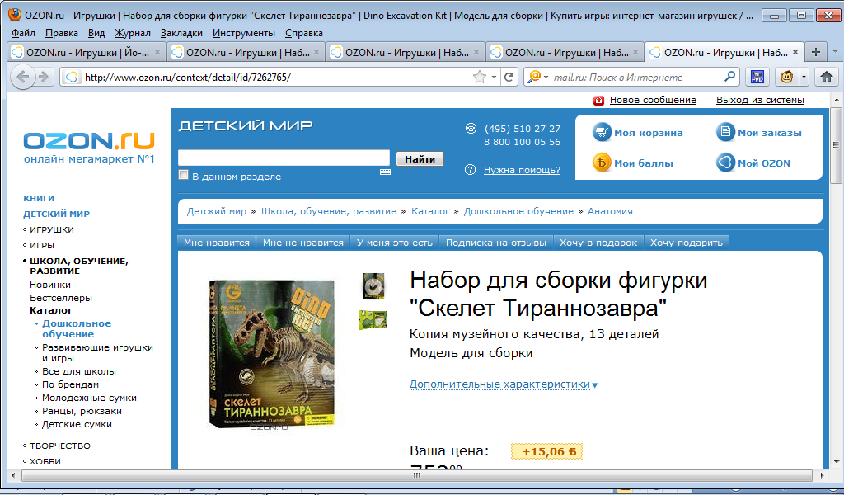
Task: Click the search magnifier icon in toolbar
Action: 729,77
